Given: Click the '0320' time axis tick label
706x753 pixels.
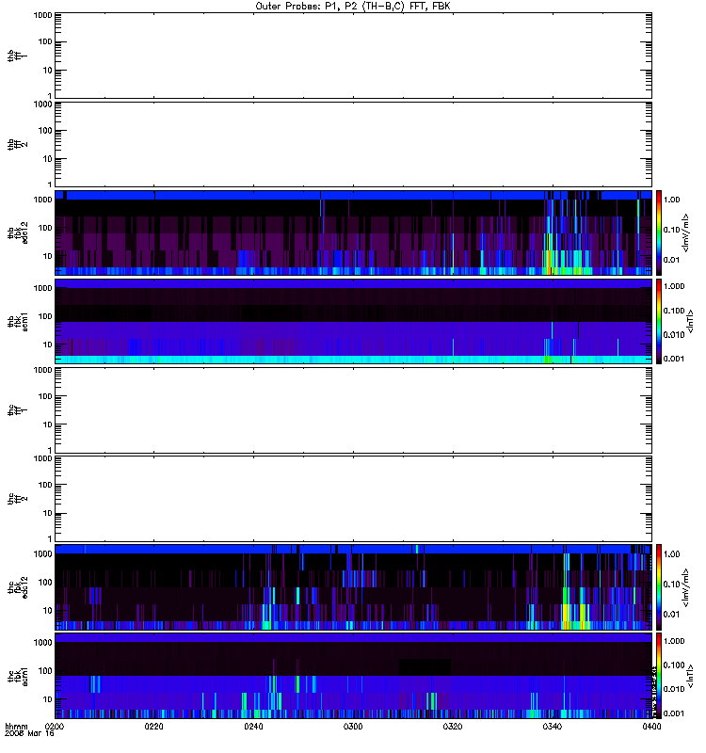Looking at the screenshot, I should pyautogui.click(x=453, y=727).
